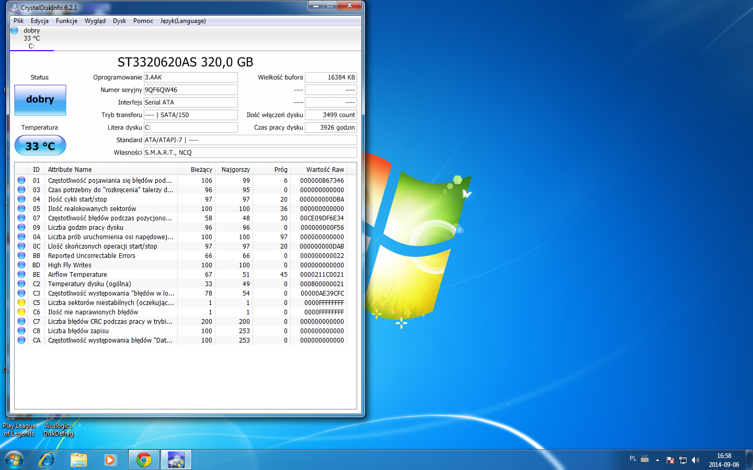
Task: Click status orb for attribute CA row
Action: click(21, 340)
